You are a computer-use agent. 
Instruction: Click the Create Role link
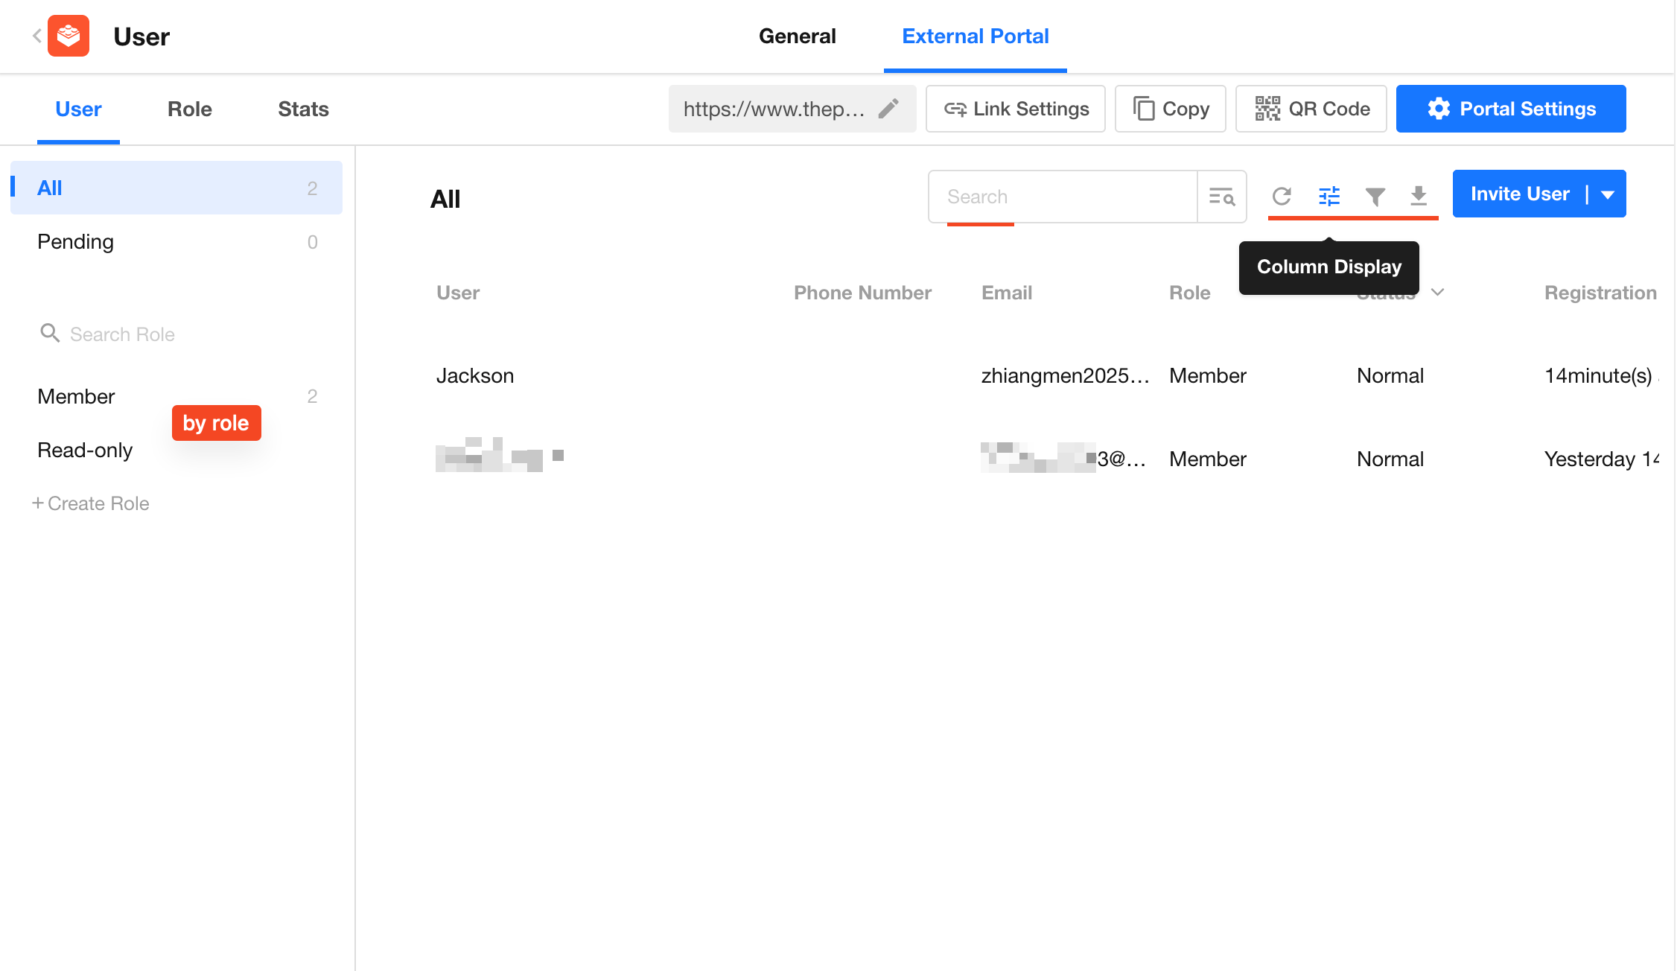tap(91, 503)
